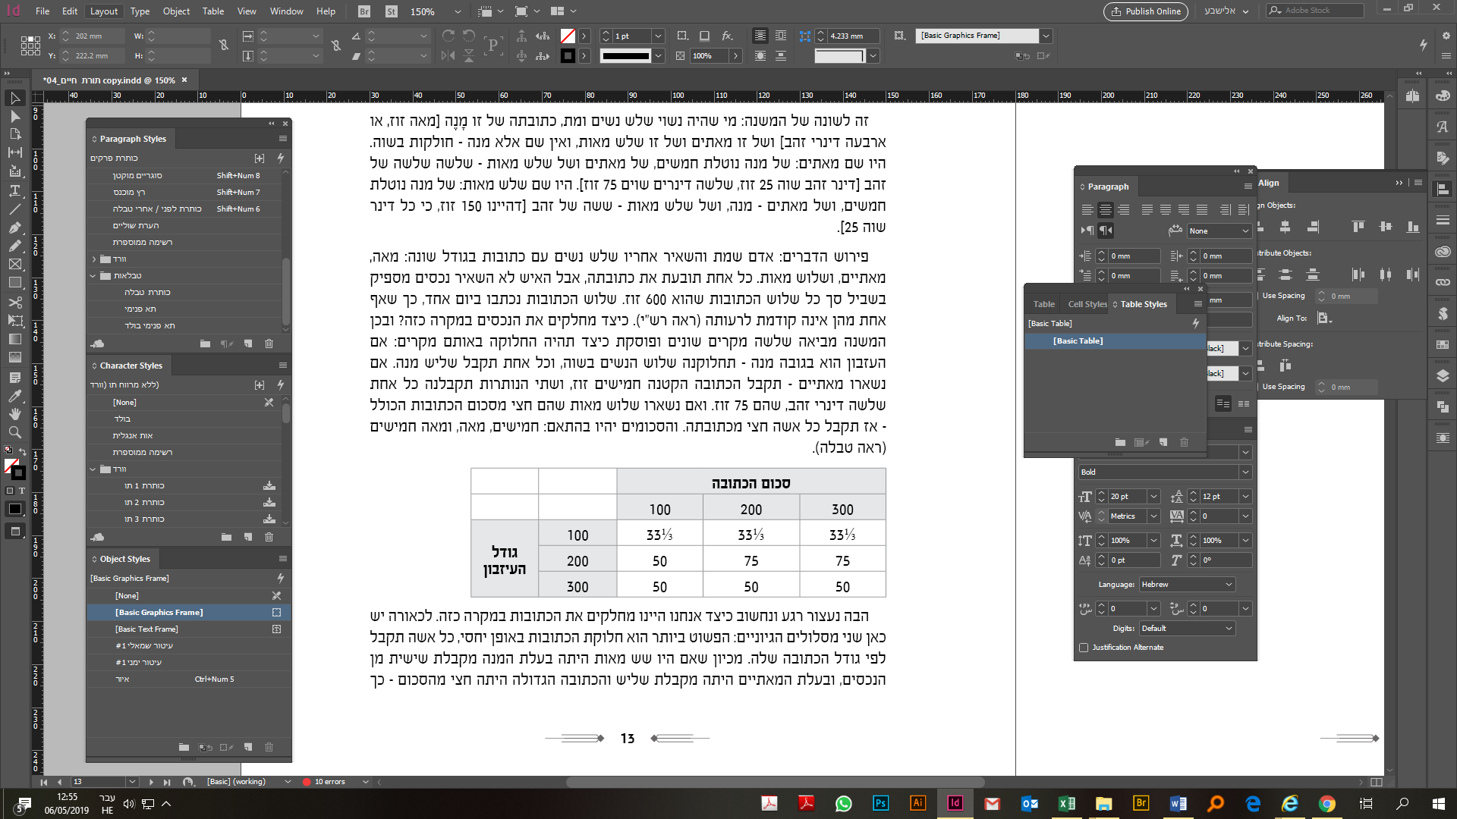Select the Basic Table style in Table Styles
The image size is (1457, 819).
(x=1078, y=340)
